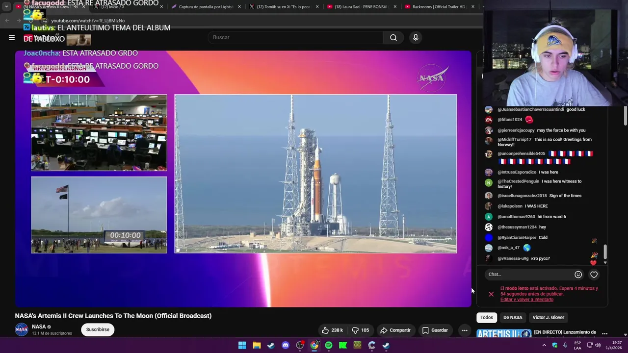The height and width of the screenshot is (353, 628).
Task: Open the tab search dropdown arrow
Action: pyautogui.click(x=6, y=7)
